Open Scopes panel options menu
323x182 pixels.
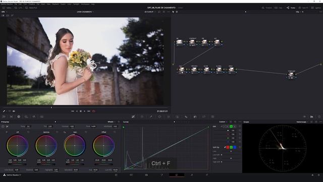(x=320, y=122)
